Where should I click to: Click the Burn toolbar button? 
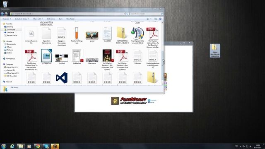61,19
